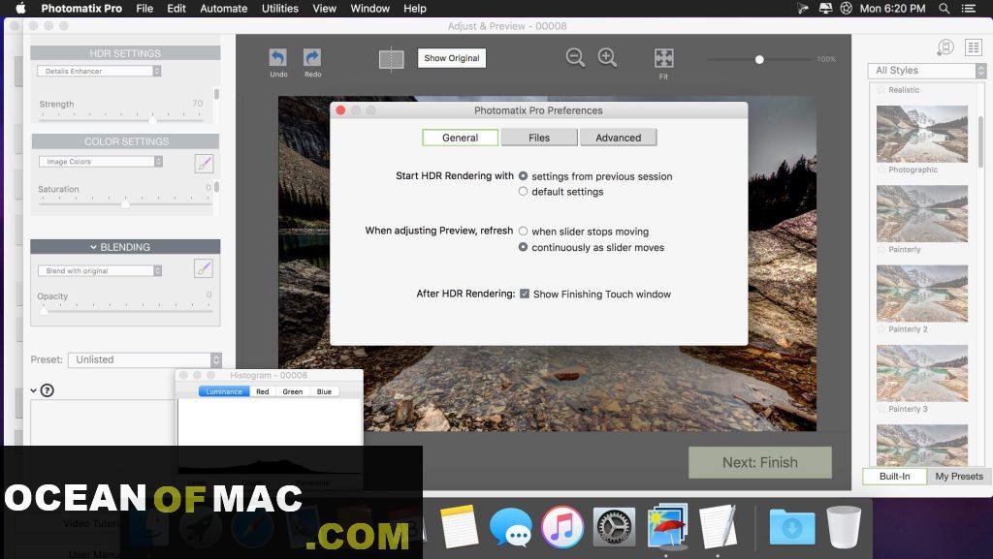
Task: Click the Redo arrow icon
Action: pos(312,57)
